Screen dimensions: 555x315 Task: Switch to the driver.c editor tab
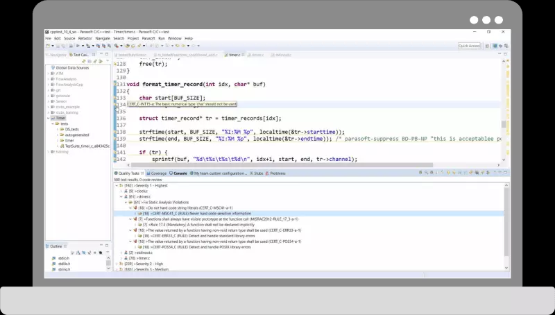tap(255, 55)
